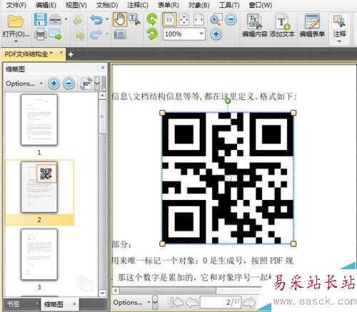Click the Edit Form tool (编辑表单)

[x=312, y=26]
